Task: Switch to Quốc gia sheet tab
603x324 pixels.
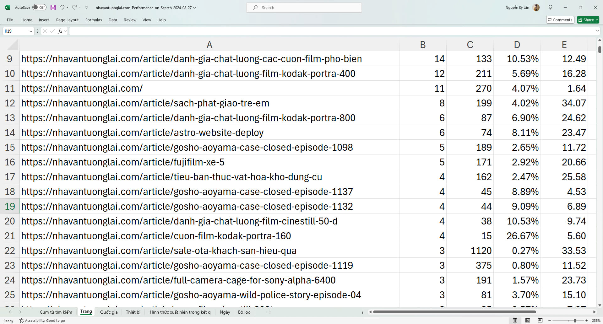Action: pyautogui.click(x=109, y=312)
